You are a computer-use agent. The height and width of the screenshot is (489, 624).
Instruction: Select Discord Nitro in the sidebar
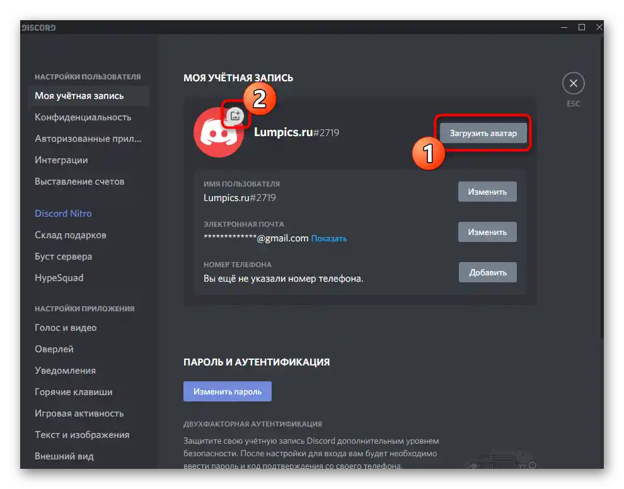point(88,214)
